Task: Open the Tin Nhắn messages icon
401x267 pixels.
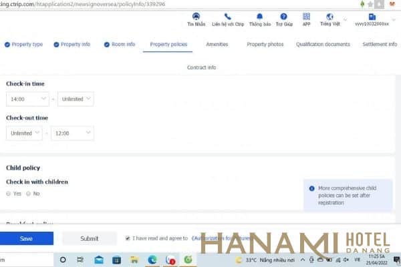Action: [196, 16]
